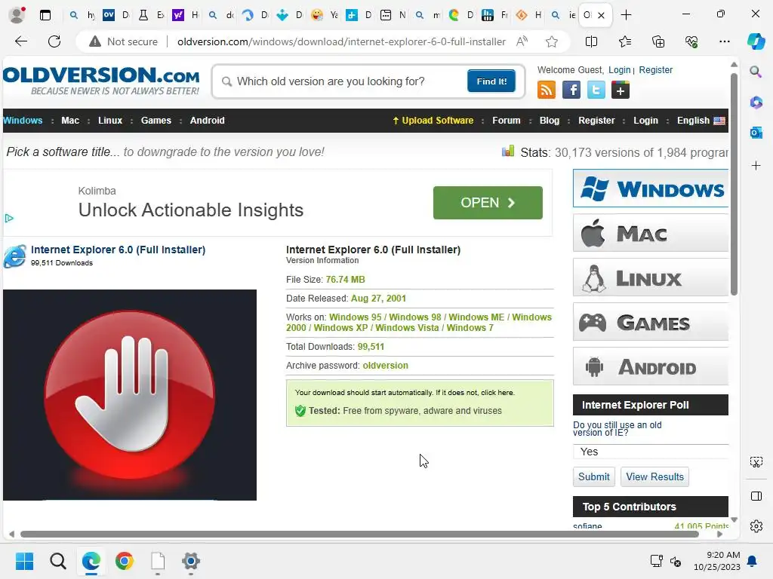Open the Copilot sidebar icon

(756, 41)
